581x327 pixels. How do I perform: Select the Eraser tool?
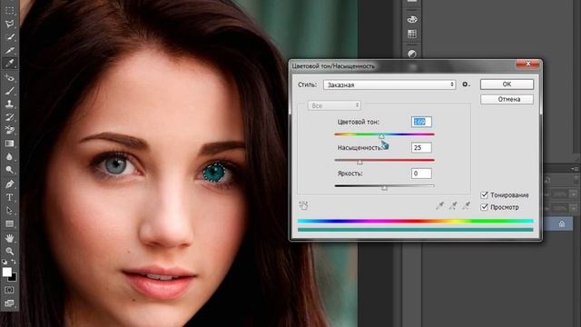(x=10, y=130)
